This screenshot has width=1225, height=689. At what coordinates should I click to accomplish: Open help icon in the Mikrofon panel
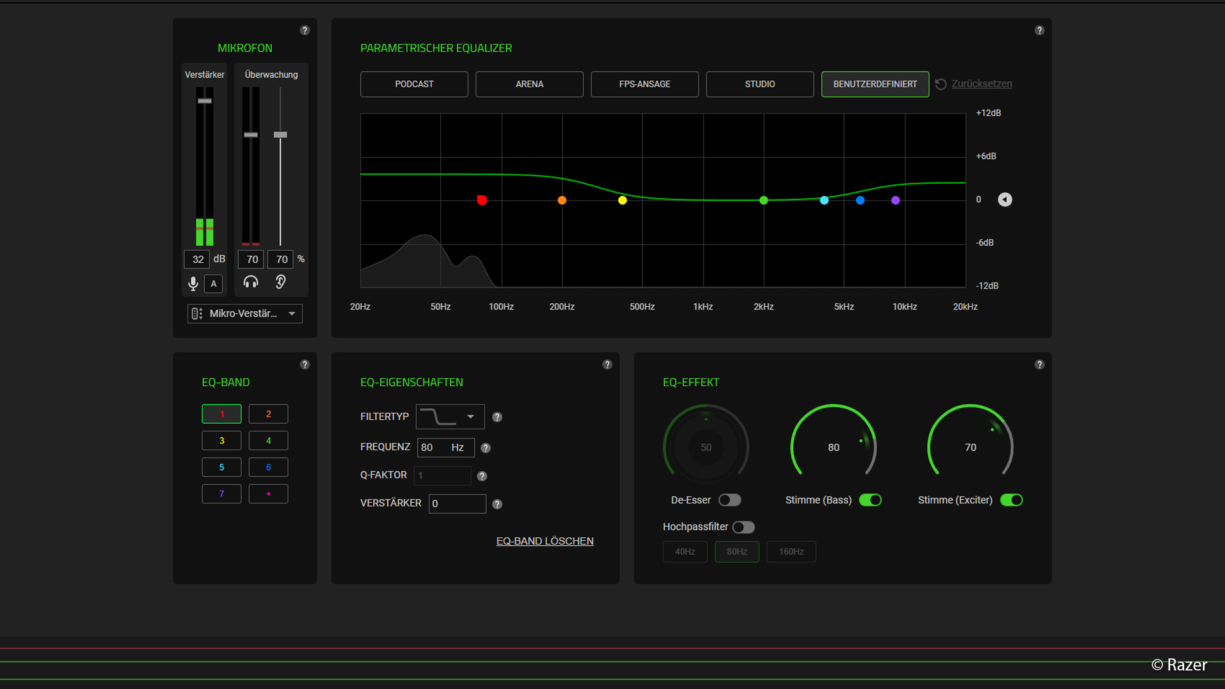(305, 31)
